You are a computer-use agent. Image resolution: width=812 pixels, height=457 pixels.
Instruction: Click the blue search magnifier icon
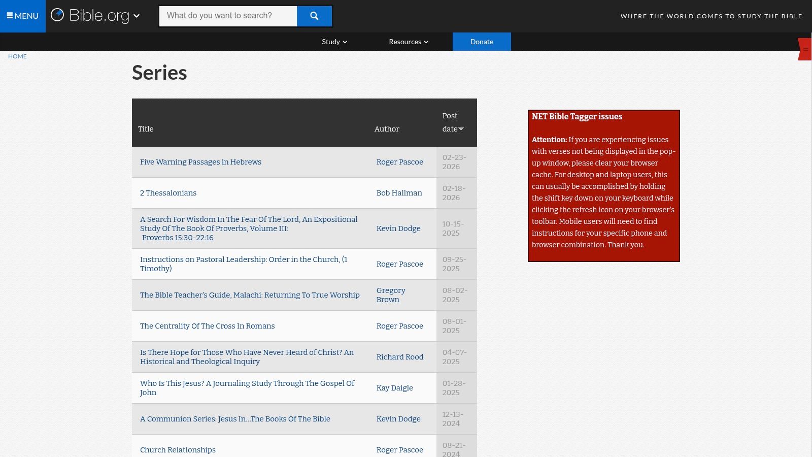314,16
